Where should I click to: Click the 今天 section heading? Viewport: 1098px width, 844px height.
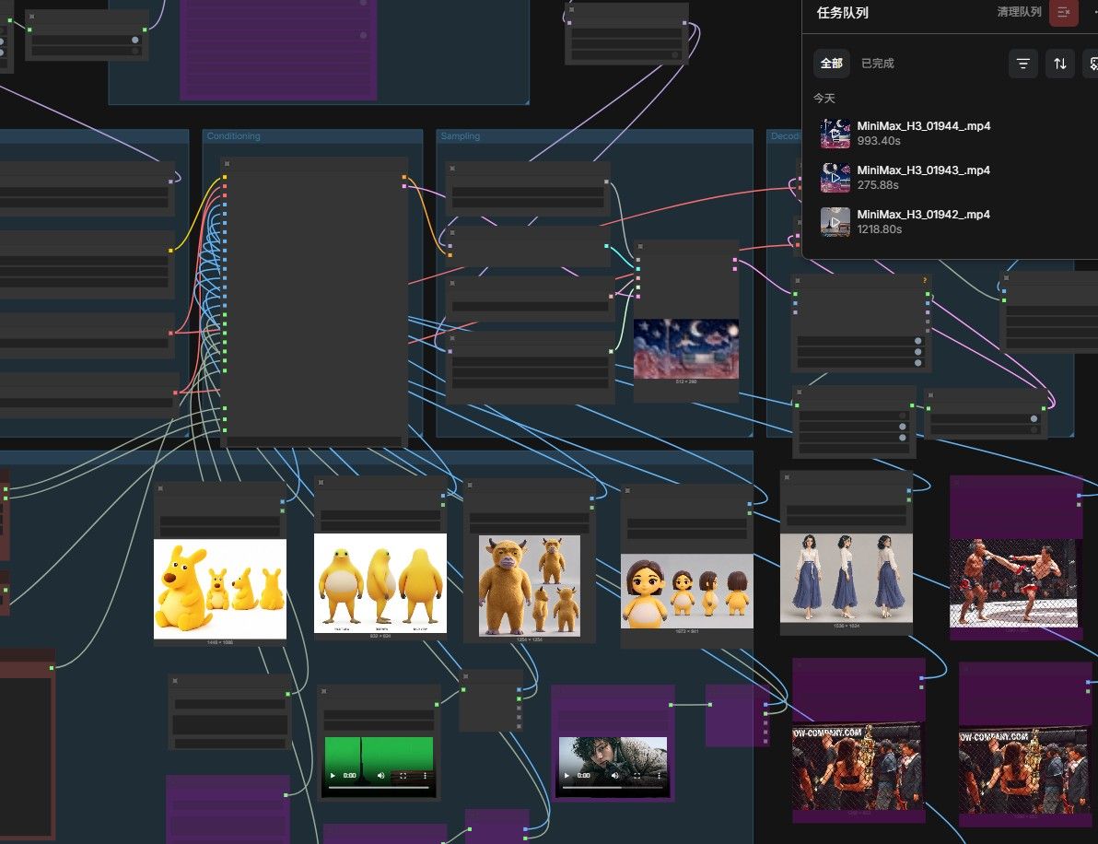tap(824, 98)
